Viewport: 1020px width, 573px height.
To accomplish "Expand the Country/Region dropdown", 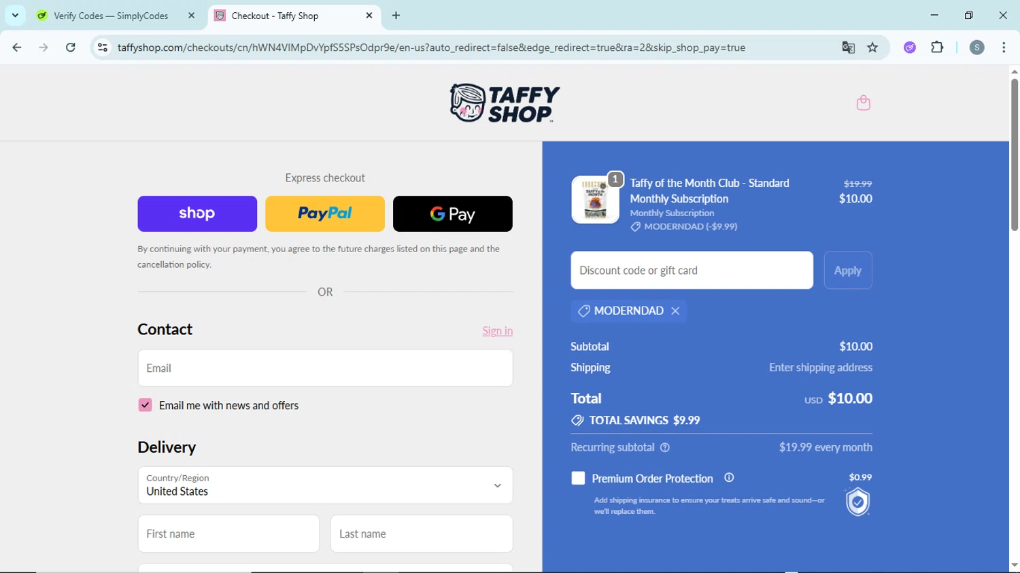I will coord(325,485).
